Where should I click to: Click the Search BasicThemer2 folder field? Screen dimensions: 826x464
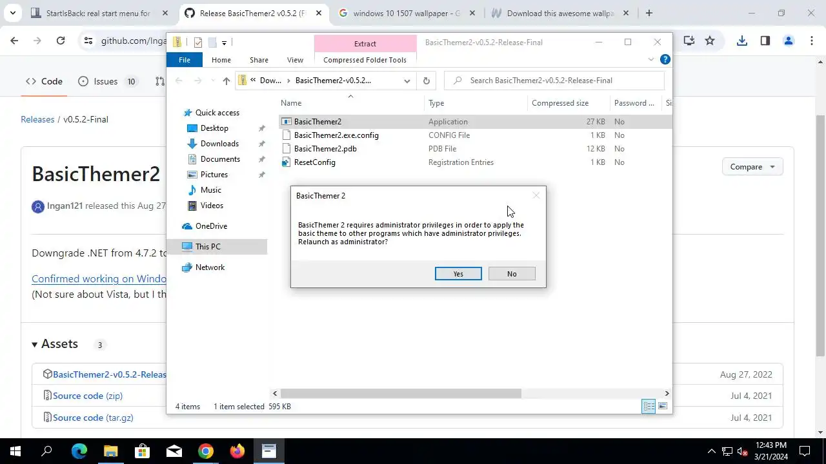pyautogui.click(x=554, y=81)
